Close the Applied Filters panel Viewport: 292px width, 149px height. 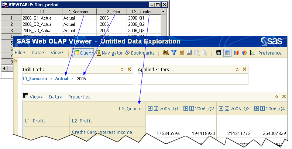click(x=244, y=69)
